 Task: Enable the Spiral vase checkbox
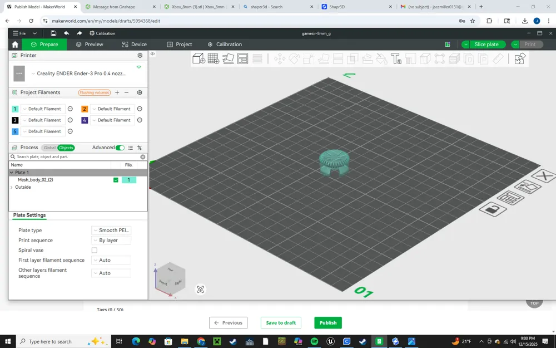coord(95,250)
